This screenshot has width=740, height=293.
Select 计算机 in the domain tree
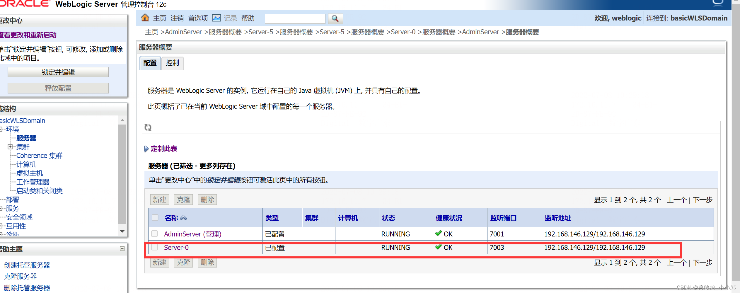[26, 164]
